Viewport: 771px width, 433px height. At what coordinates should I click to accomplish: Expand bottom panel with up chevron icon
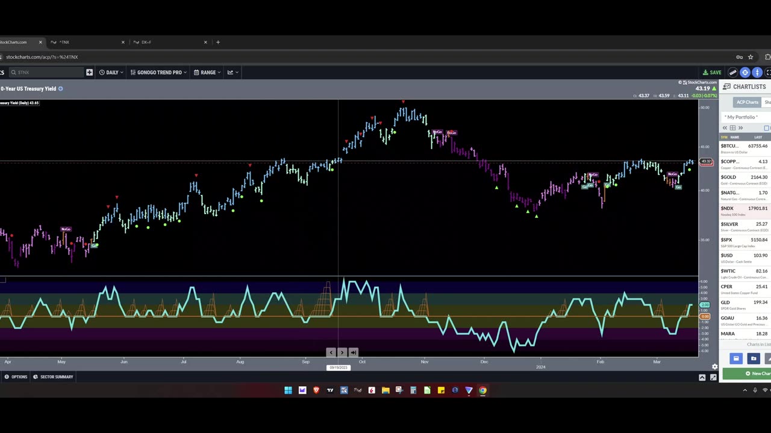[702, 377]
